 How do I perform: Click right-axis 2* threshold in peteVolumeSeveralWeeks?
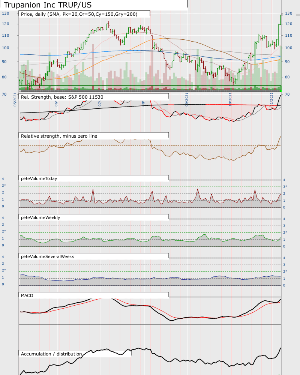tap(285, 271)
